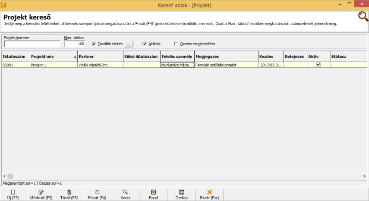
Task: Close the window with Bezár (Esc)
Action: 210,192
